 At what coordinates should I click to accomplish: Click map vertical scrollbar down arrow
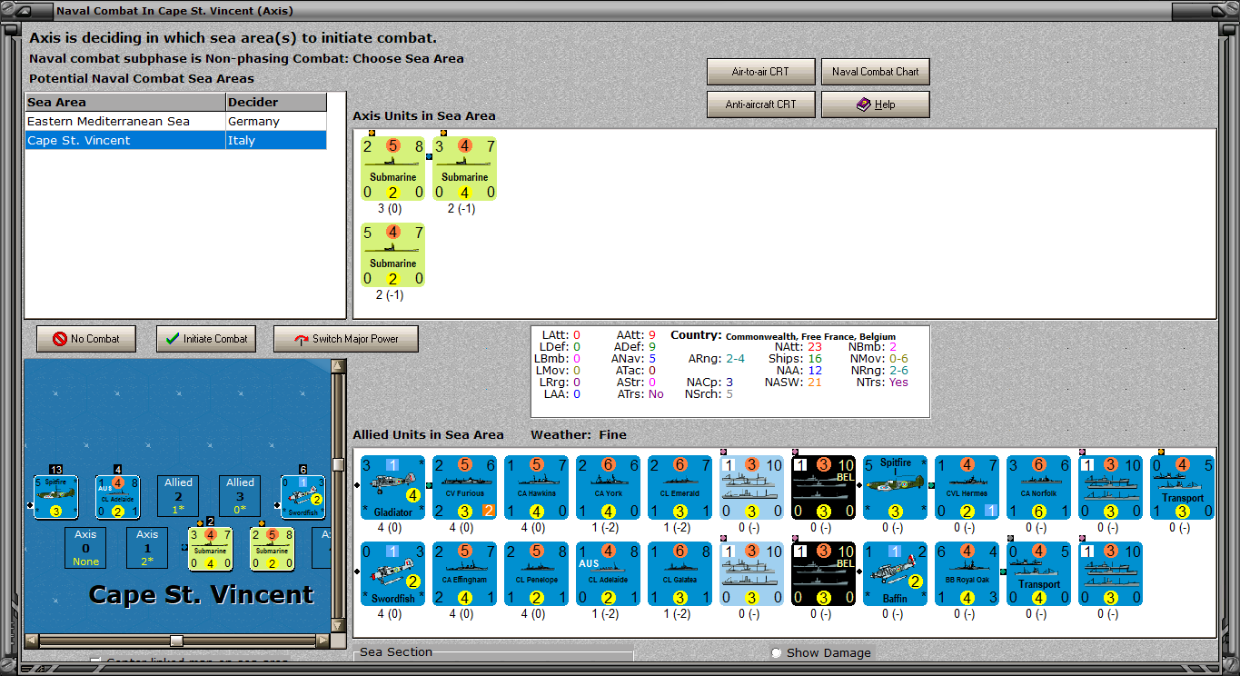click(x=339, y=625)
